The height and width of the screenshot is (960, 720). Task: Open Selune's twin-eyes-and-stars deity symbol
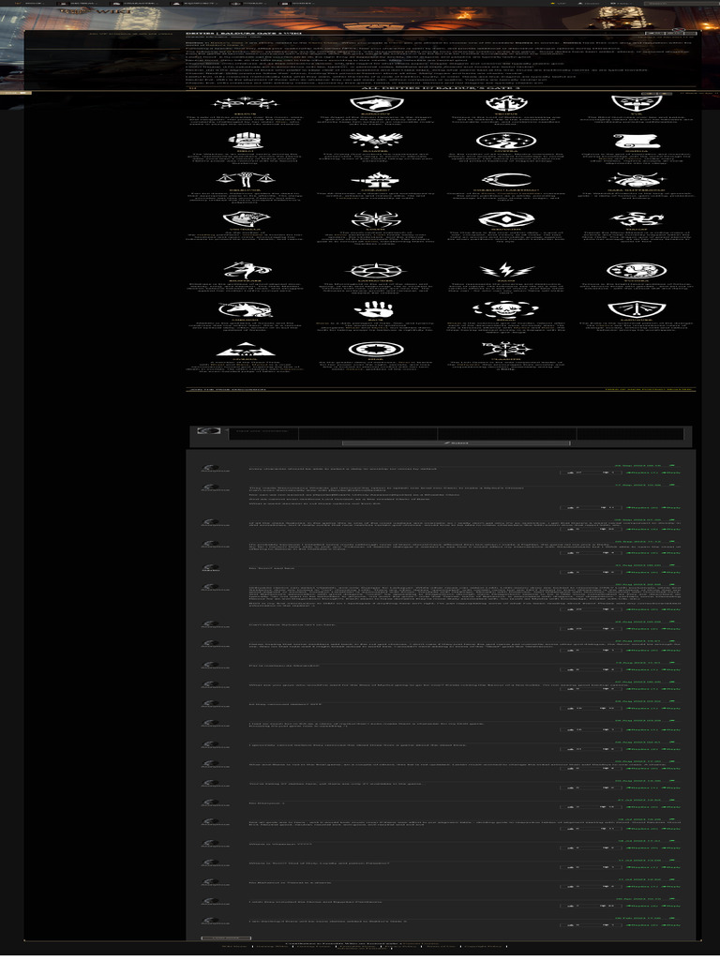[246, 103]
